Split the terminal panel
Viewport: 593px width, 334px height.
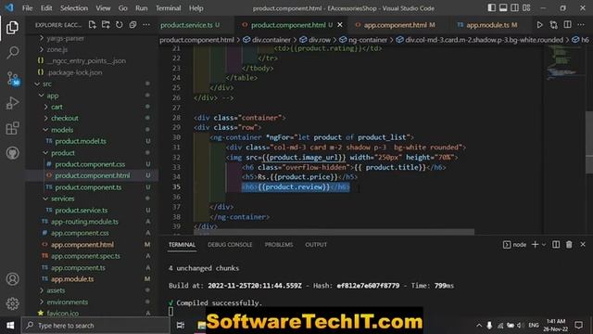coord(556,245)
